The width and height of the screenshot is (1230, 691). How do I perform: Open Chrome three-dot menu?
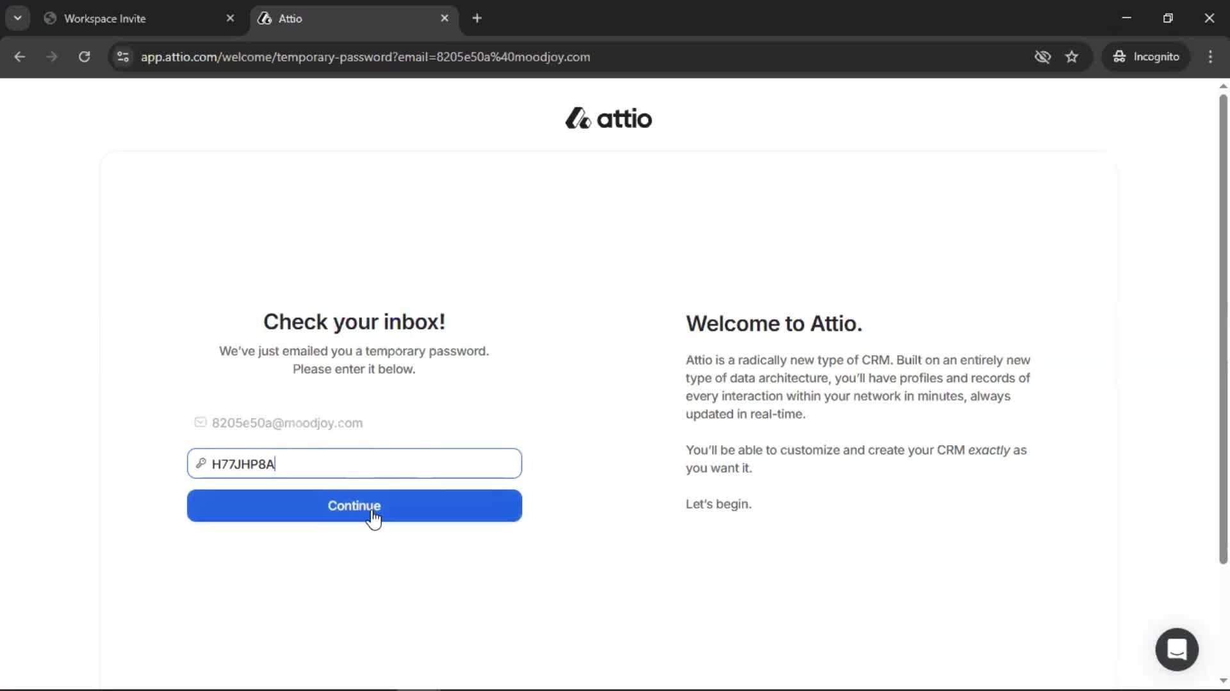pyautogui.click(x=1210, y=57)
